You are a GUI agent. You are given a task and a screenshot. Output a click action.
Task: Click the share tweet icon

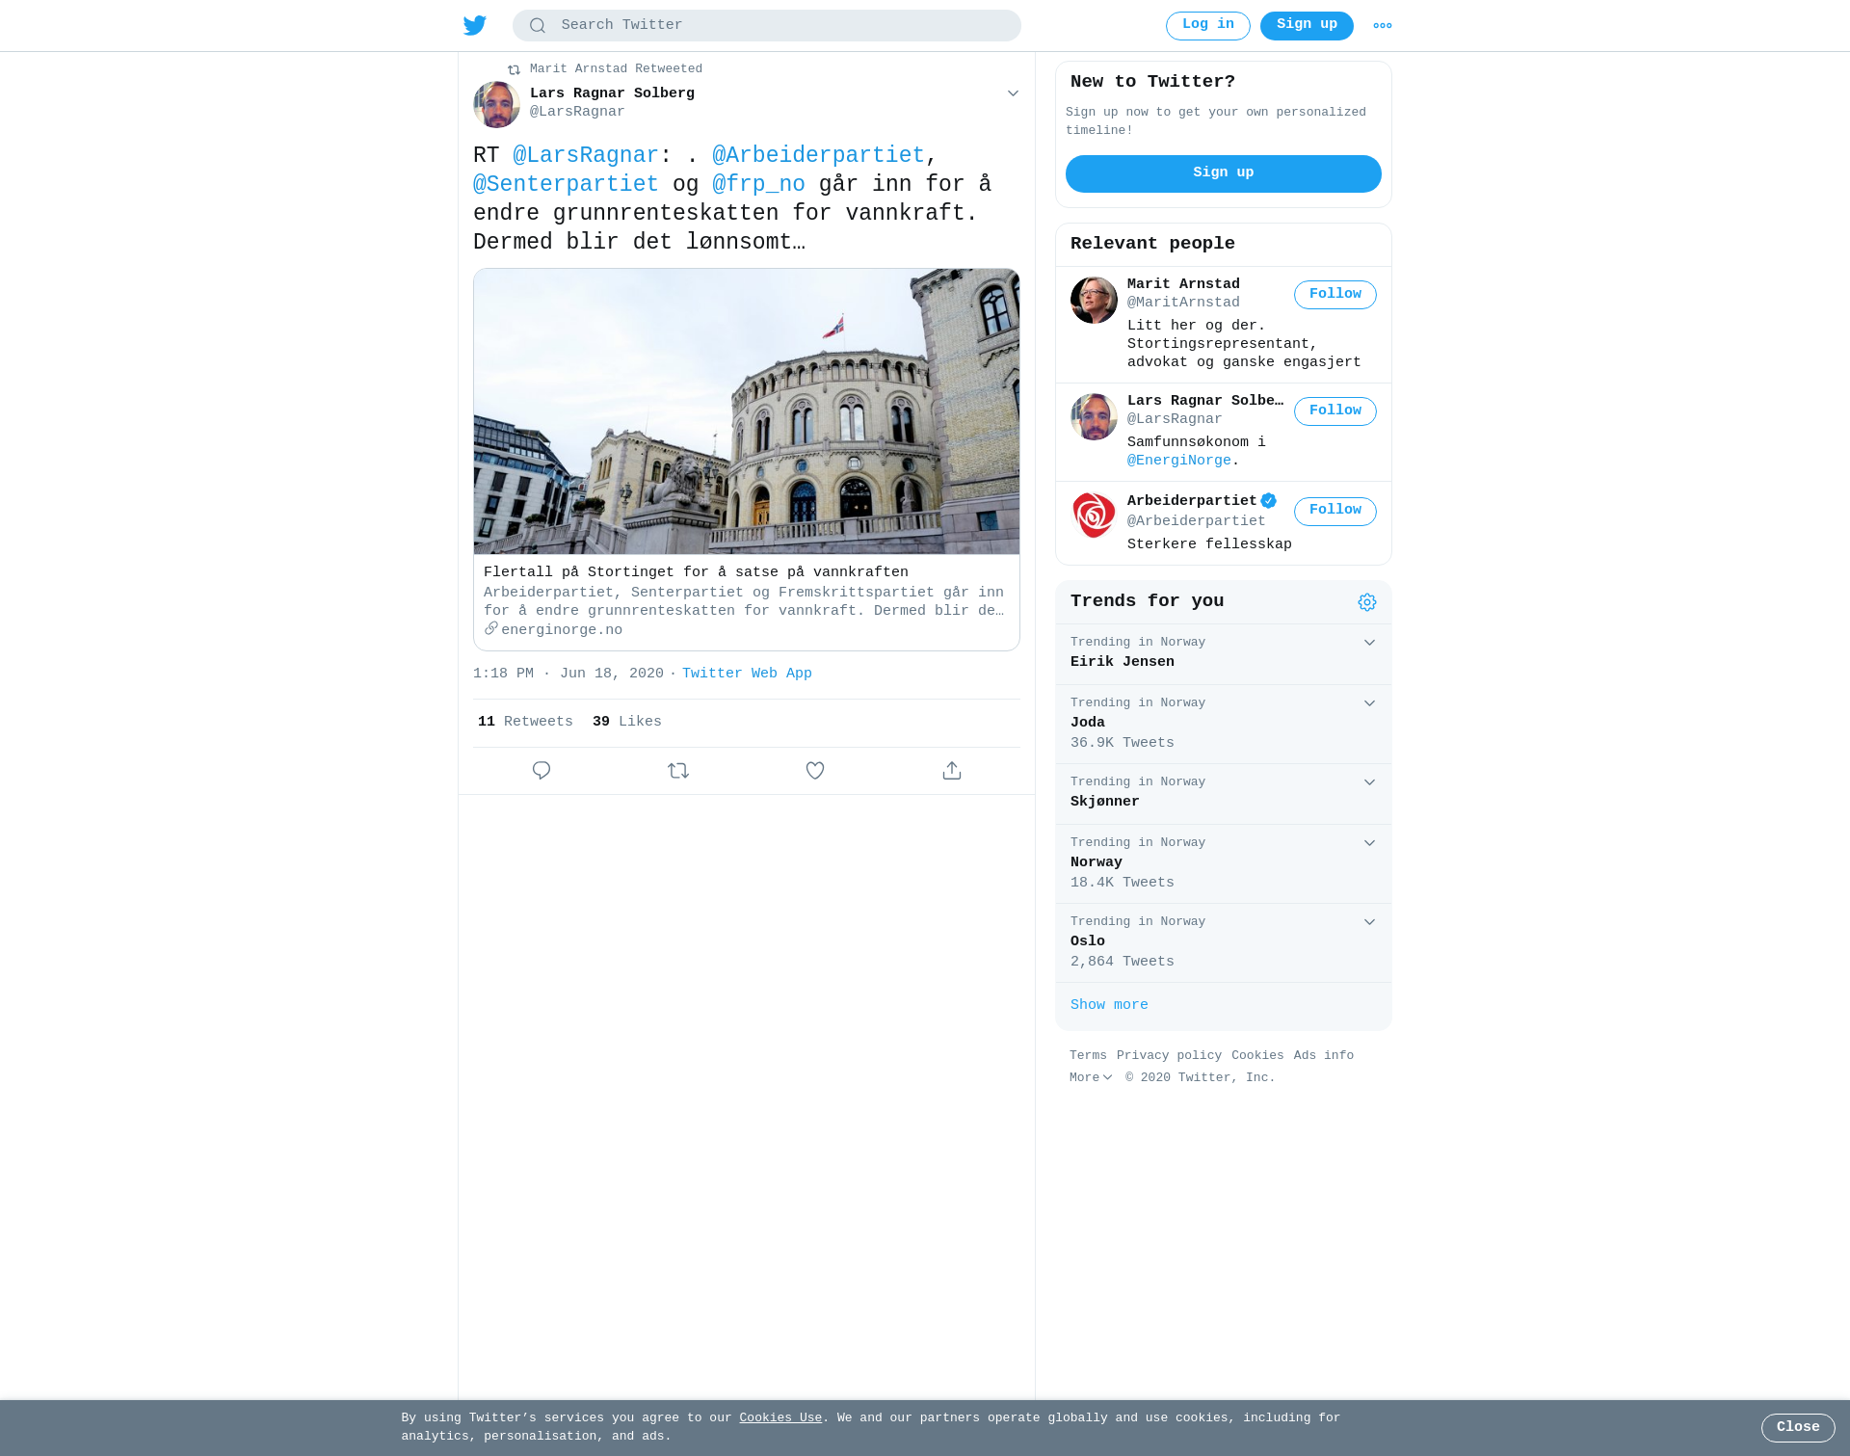coord(952,771)
